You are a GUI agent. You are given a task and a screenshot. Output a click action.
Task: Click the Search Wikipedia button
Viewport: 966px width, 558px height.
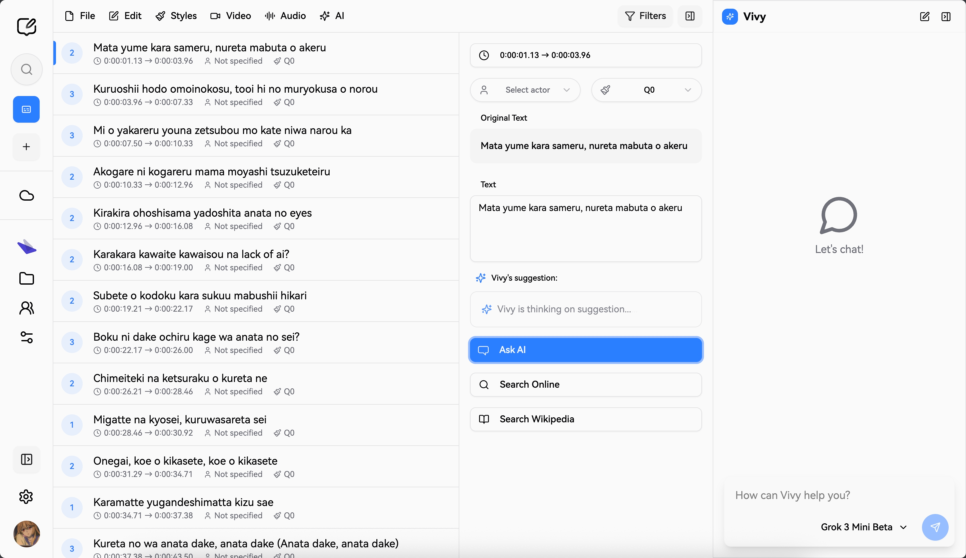(586, 419)
